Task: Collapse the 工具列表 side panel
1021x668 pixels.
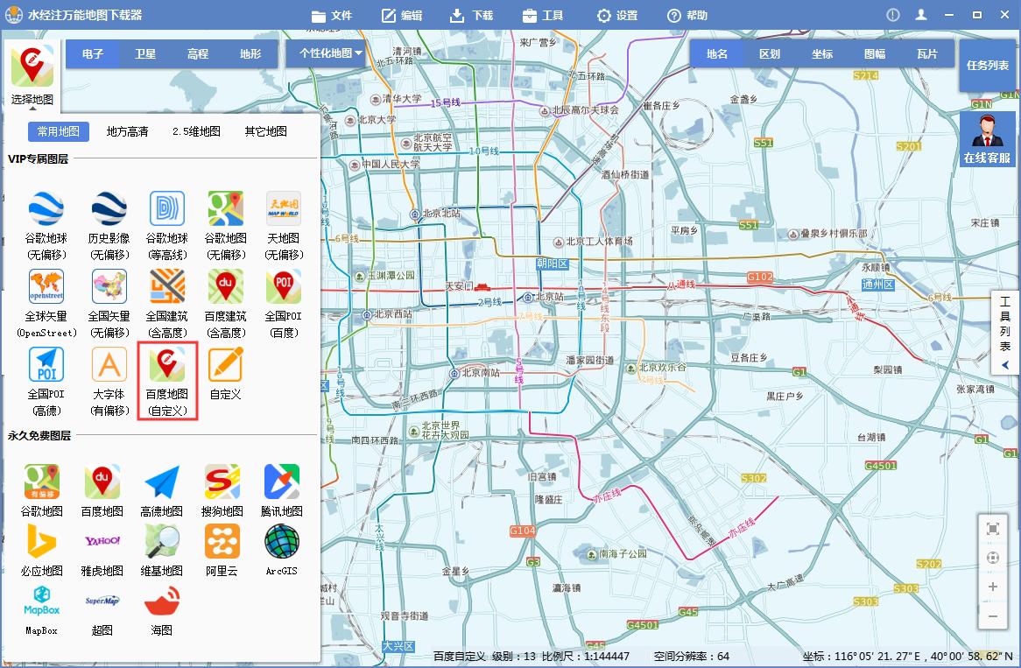Action: click(1005, 365)
